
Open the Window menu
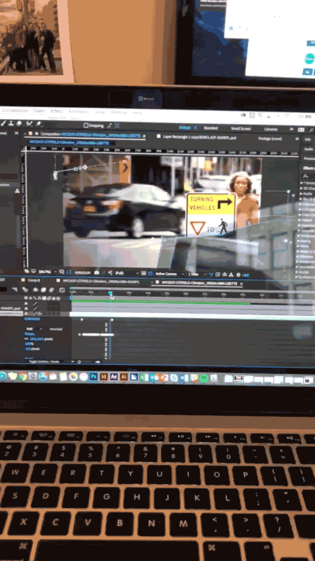[x=119, y=112]
